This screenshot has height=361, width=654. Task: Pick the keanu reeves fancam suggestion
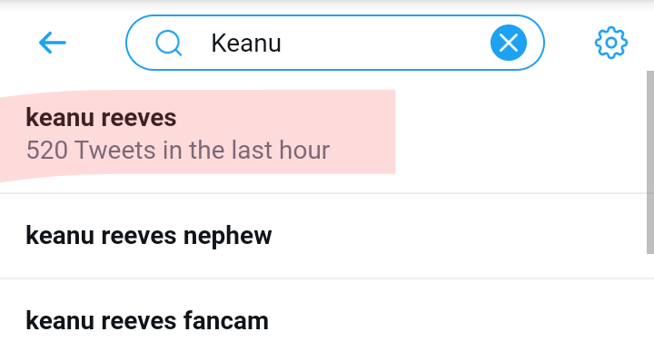(x=322, y=320)
